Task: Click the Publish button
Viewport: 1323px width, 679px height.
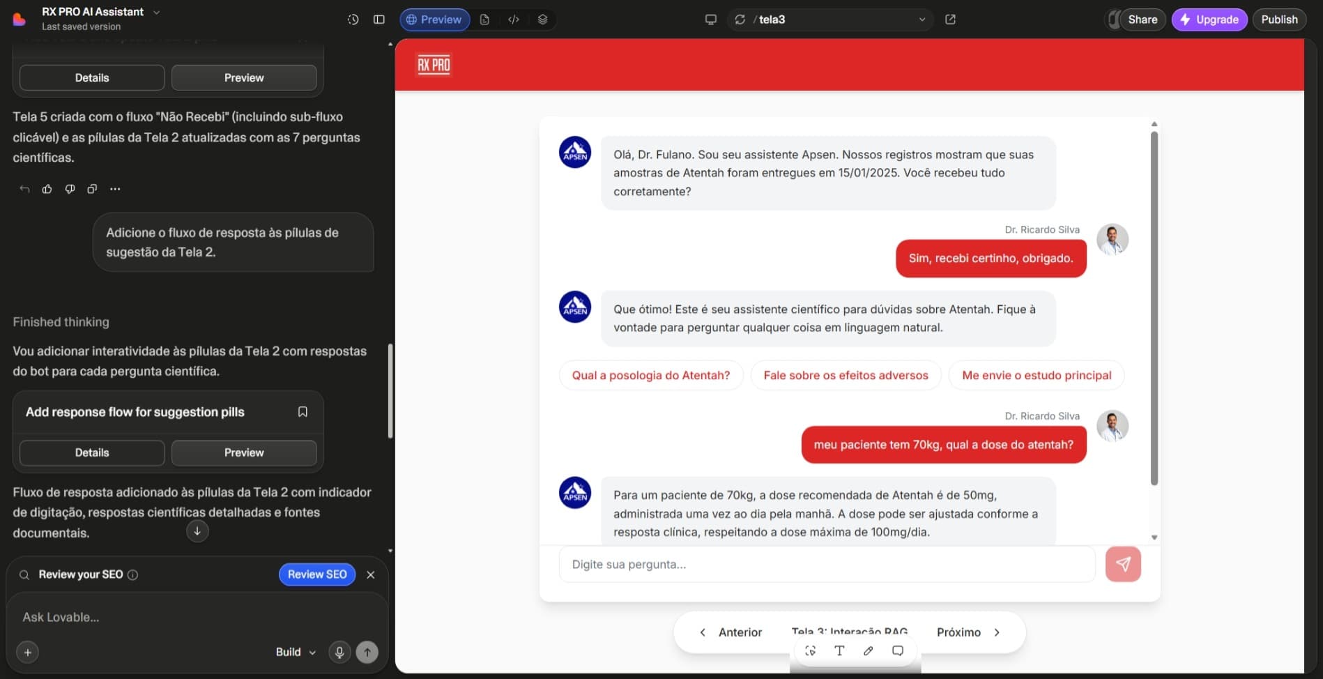Action: (1279, 20)
